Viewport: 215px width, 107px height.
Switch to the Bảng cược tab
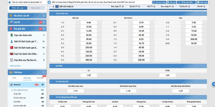[x=35, y=8]
